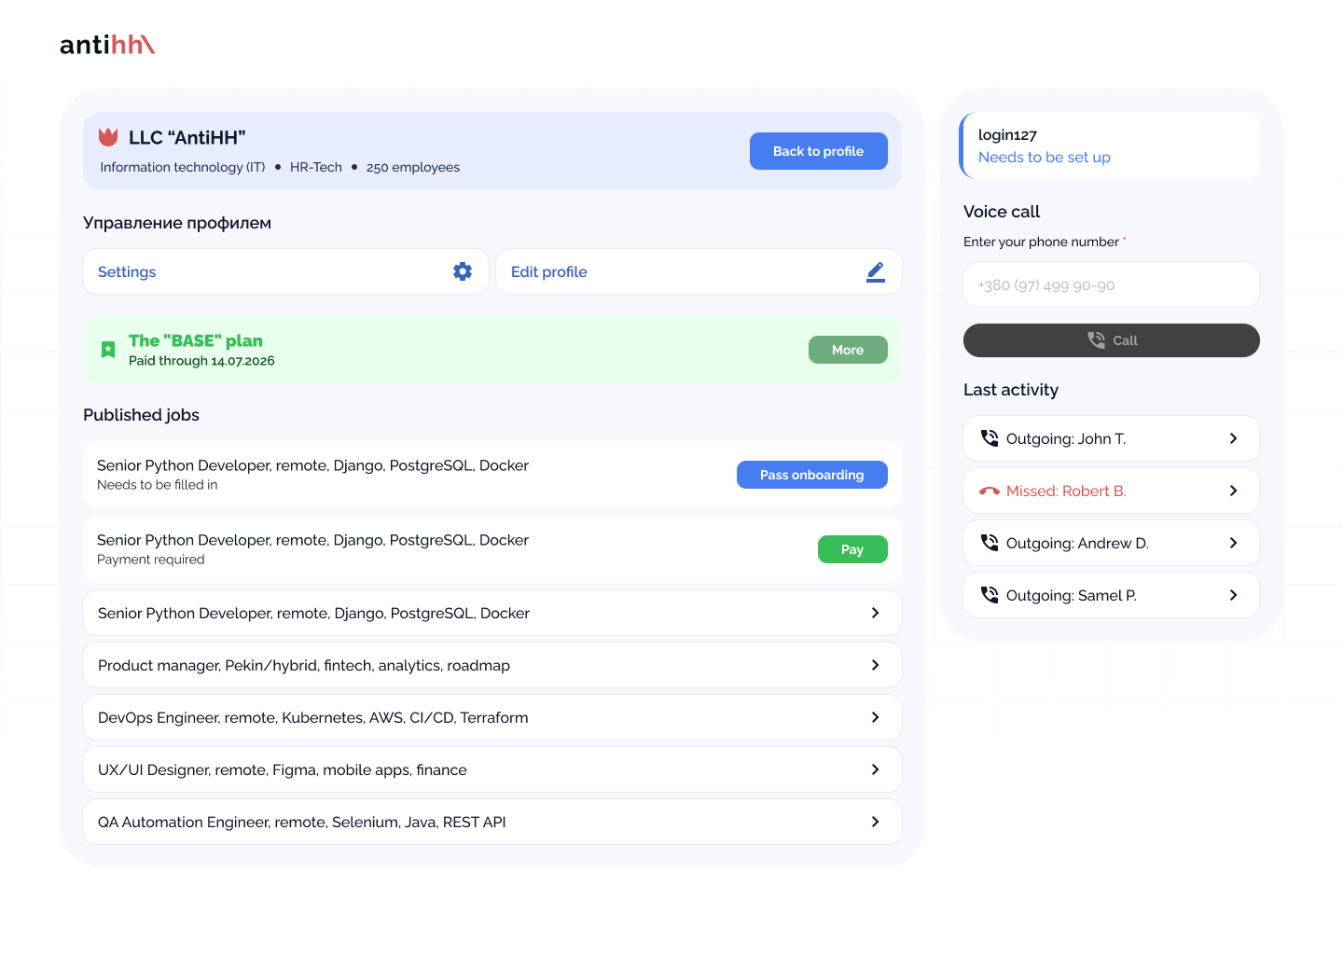The image size is (1343, 955).
Task: Open the Senior Python Developer row chevron
Action: click(875, 613)
